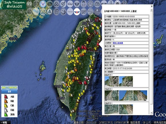
Task: Click the red A級 slope icon in legend
Action: coord(6,97)
